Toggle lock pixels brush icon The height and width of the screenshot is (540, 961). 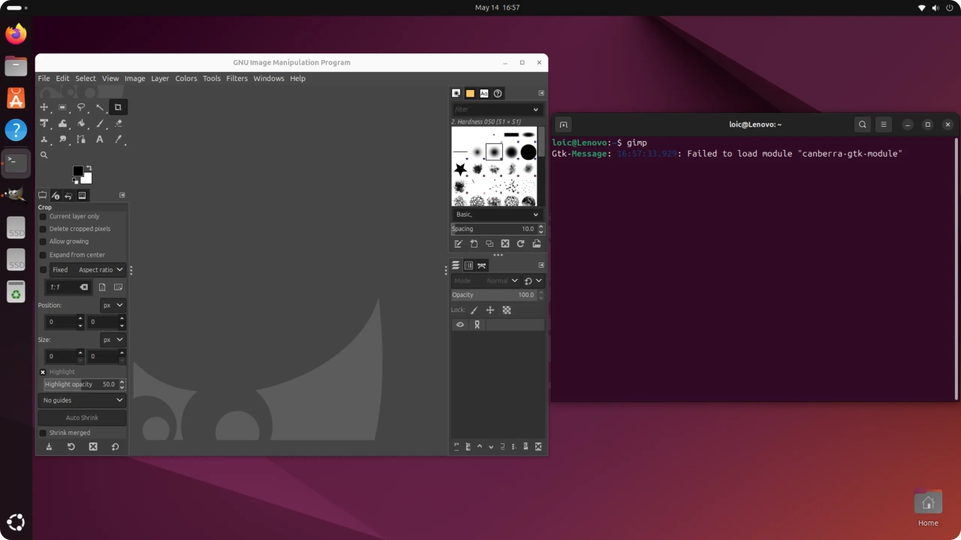click(x=474, y=310)
